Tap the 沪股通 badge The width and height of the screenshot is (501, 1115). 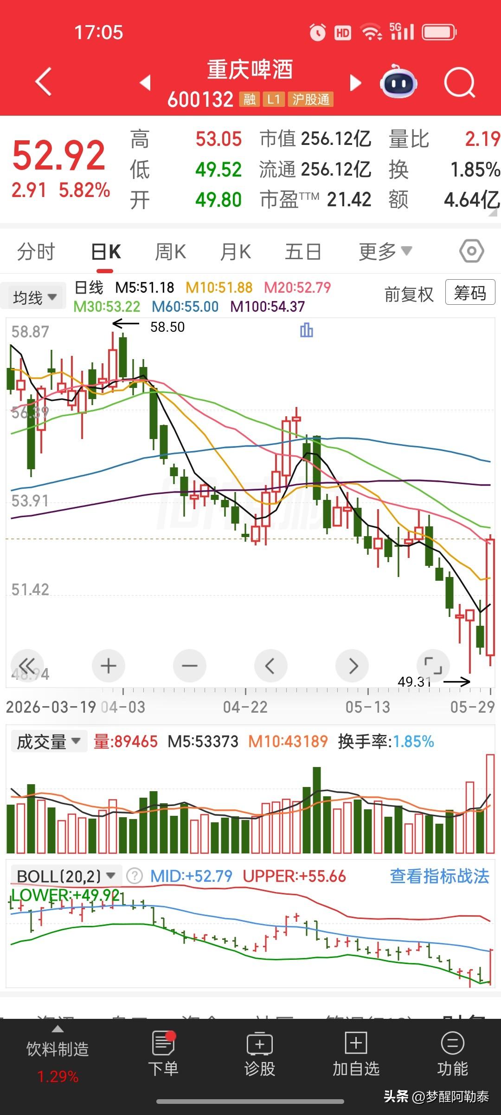(311, 99)
